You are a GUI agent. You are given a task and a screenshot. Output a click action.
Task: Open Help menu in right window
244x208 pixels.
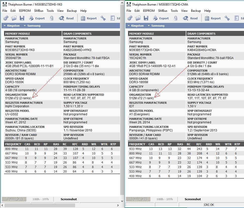click(x=207, y=11)
